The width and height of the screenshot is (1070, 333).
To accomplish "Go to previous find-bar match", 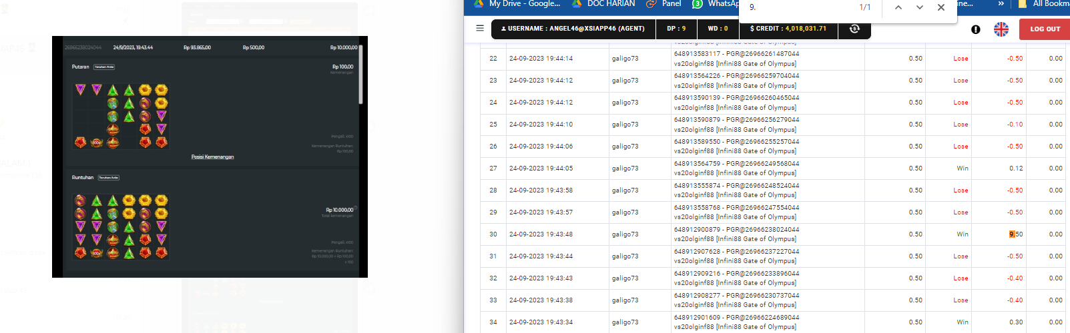I will pos(898,7).
